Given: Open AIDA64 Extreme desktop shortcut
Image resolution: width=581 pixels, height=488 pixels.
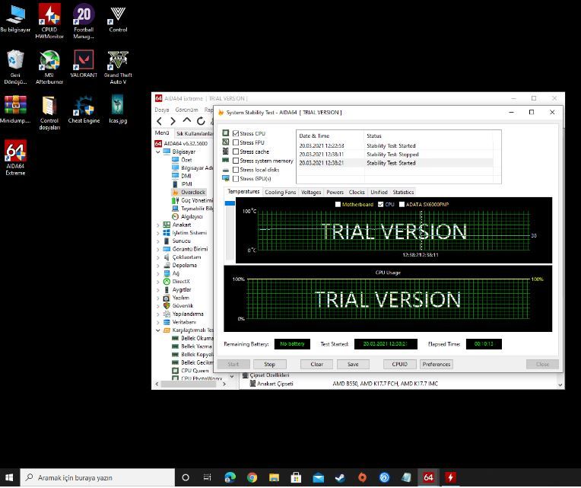Looking at the screenshot, I should coord(15,152).
